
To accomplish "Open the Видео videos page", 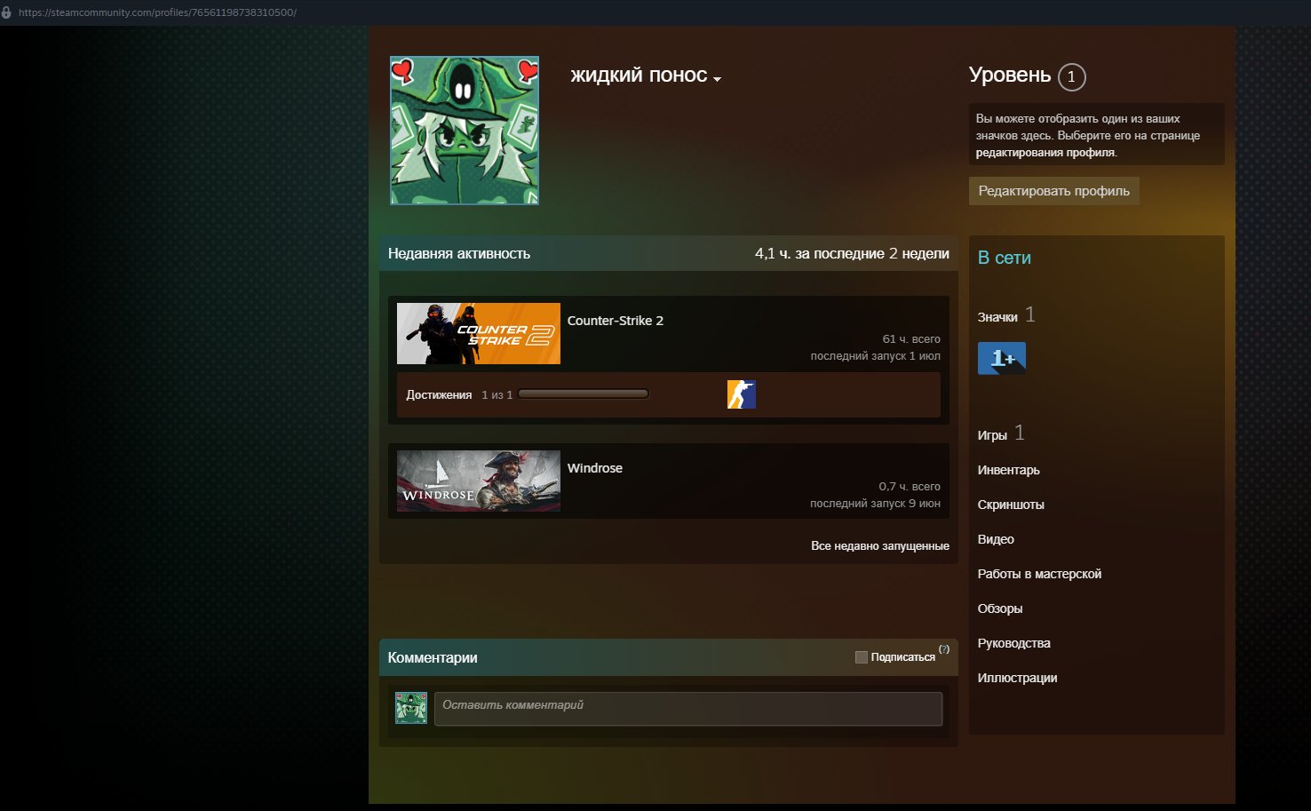I will click(x=996, y=539).
